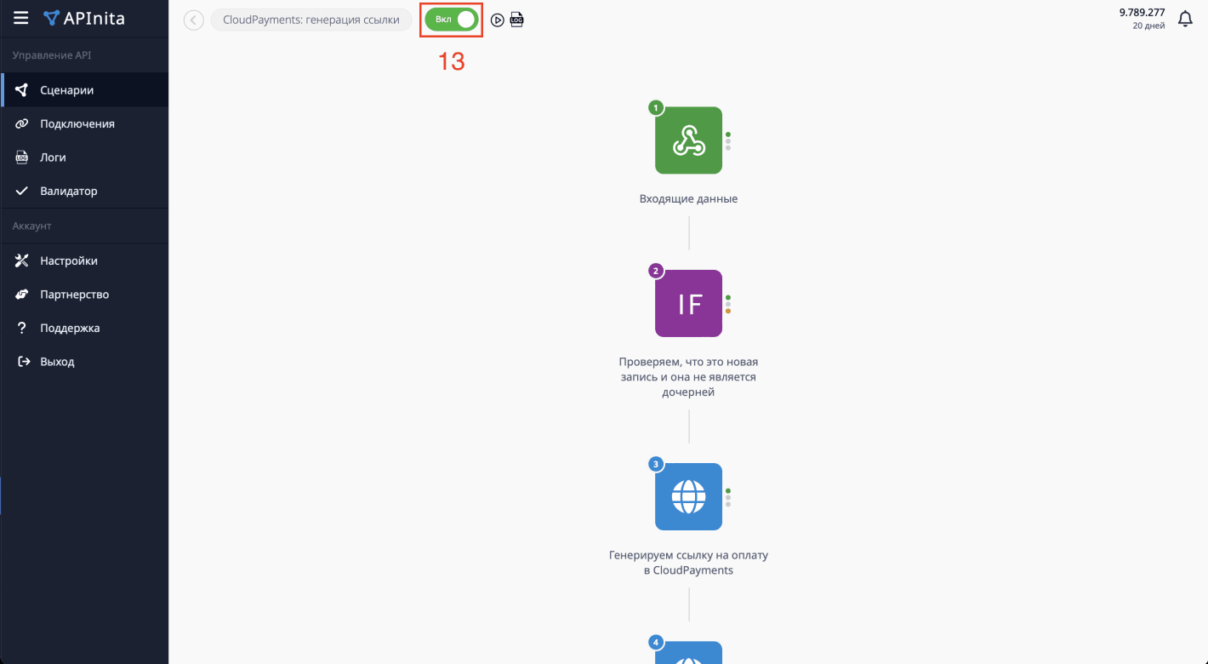Go back using the circular back arrow
1208x664 pixels.
click(193, 20)
